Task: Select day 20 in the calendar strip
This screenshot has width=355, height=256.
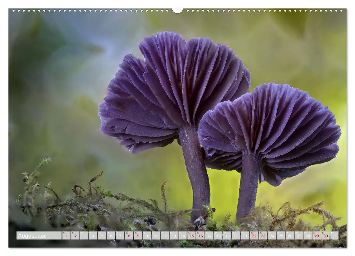Action: pyautogui.click(x=236, y=236)
